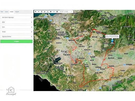Image resolution: width=135 pixels, height=101 pixels.
Task: Select the Analiz tab
Action: (12, 12)
